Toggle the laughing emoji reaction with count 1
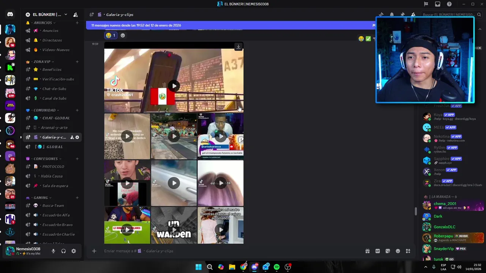The image size is (486, 273). point(110,35)
